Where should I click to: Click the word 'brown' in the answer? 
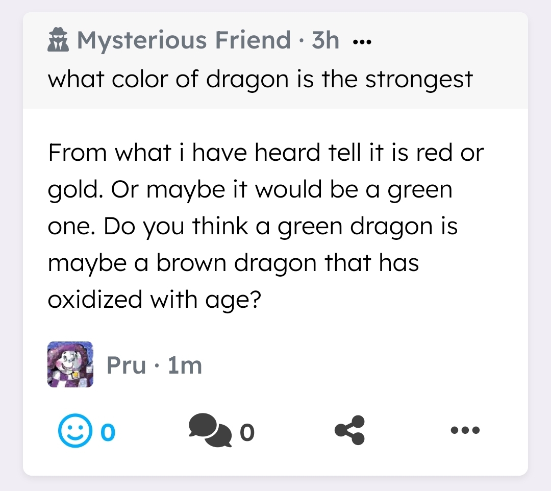pyautogui.click(x=191, y=263)
